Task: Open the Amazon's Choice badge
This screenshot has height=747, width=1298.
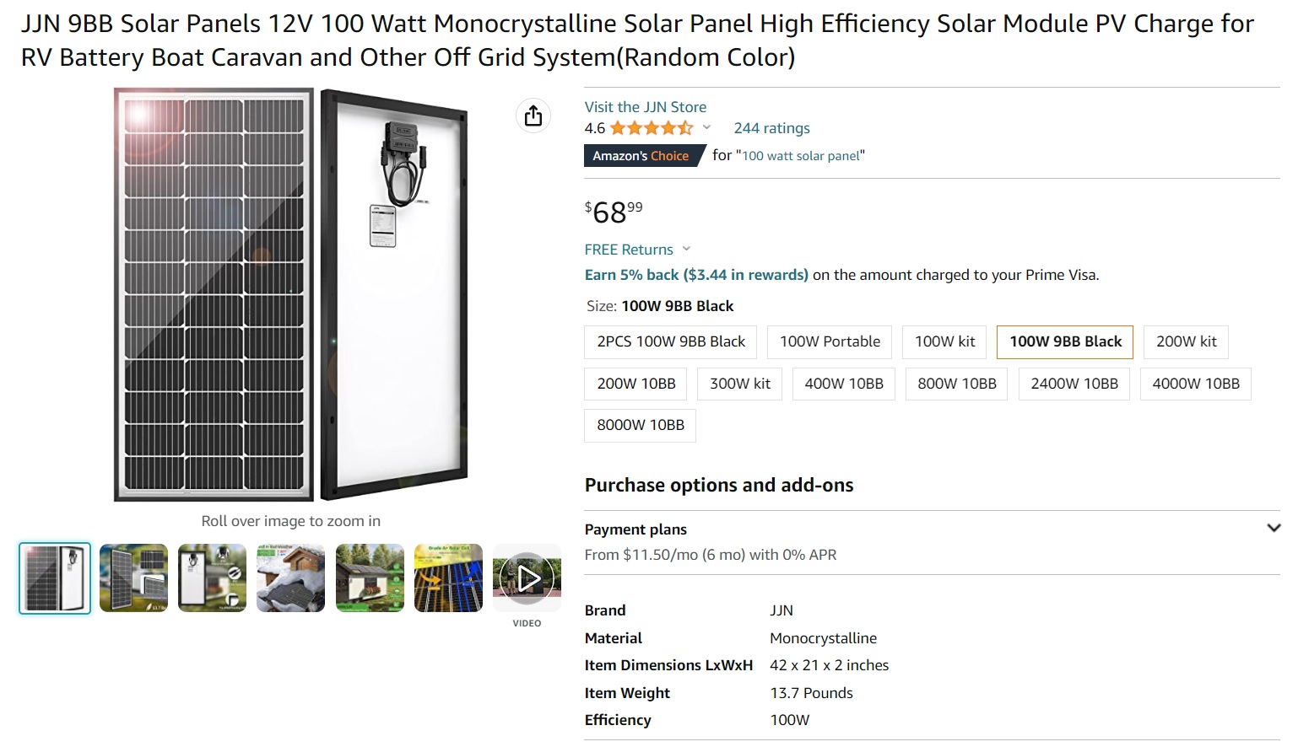Action: 641,156
